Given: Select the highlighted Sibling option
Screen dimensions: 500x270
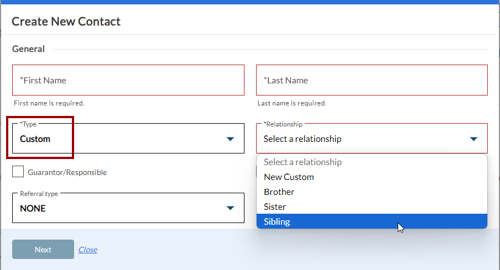Looking at the screenshot, I should point(277,222).
